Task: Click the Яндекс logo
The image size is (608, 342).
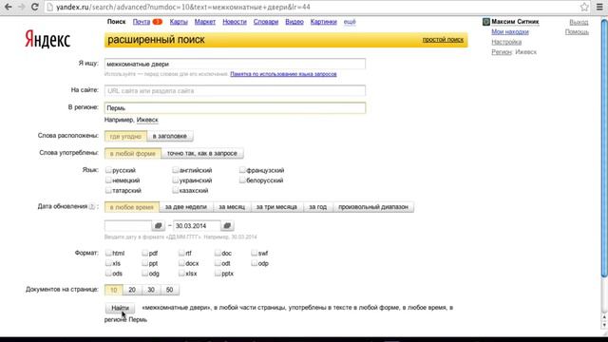Action: point(47,39)
